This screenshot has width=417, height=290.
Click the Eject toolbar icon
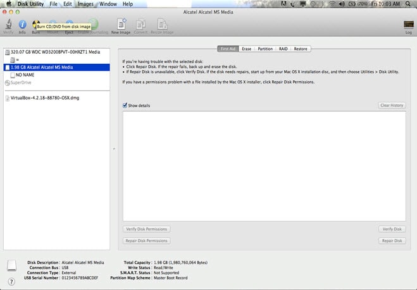[70, 23]
